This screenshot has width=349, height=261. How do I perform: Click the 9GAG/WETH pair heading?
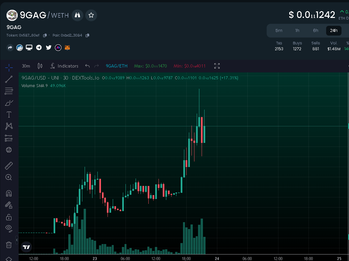(44, 15)
